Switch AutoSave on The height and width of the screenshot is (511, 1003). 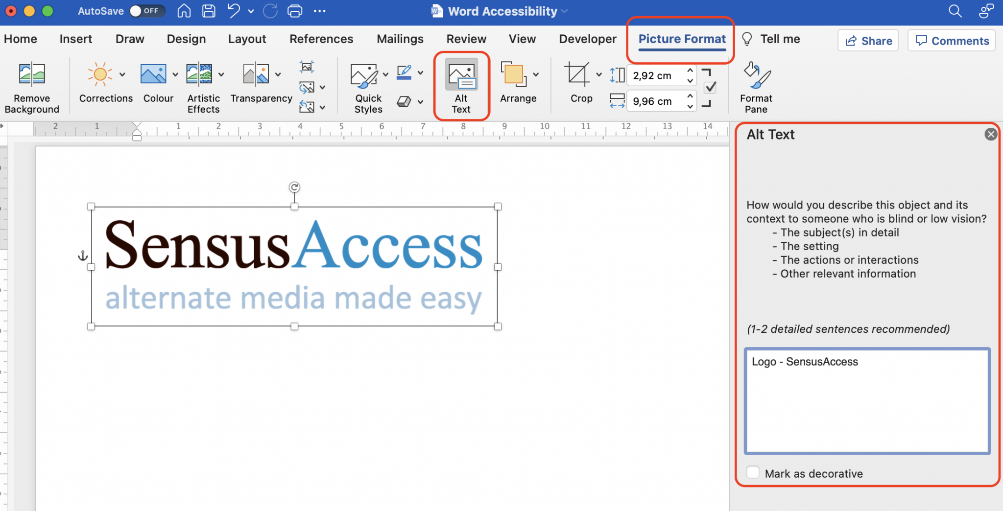tap(147, 10)
